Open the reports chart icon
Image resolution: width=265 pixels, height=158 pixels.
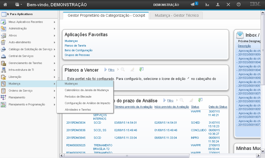click(207, 5)
